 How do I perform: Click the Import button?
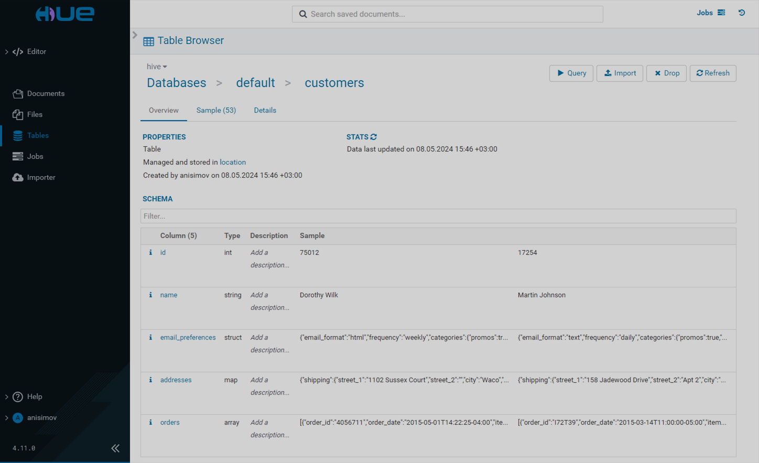(620, 73)
